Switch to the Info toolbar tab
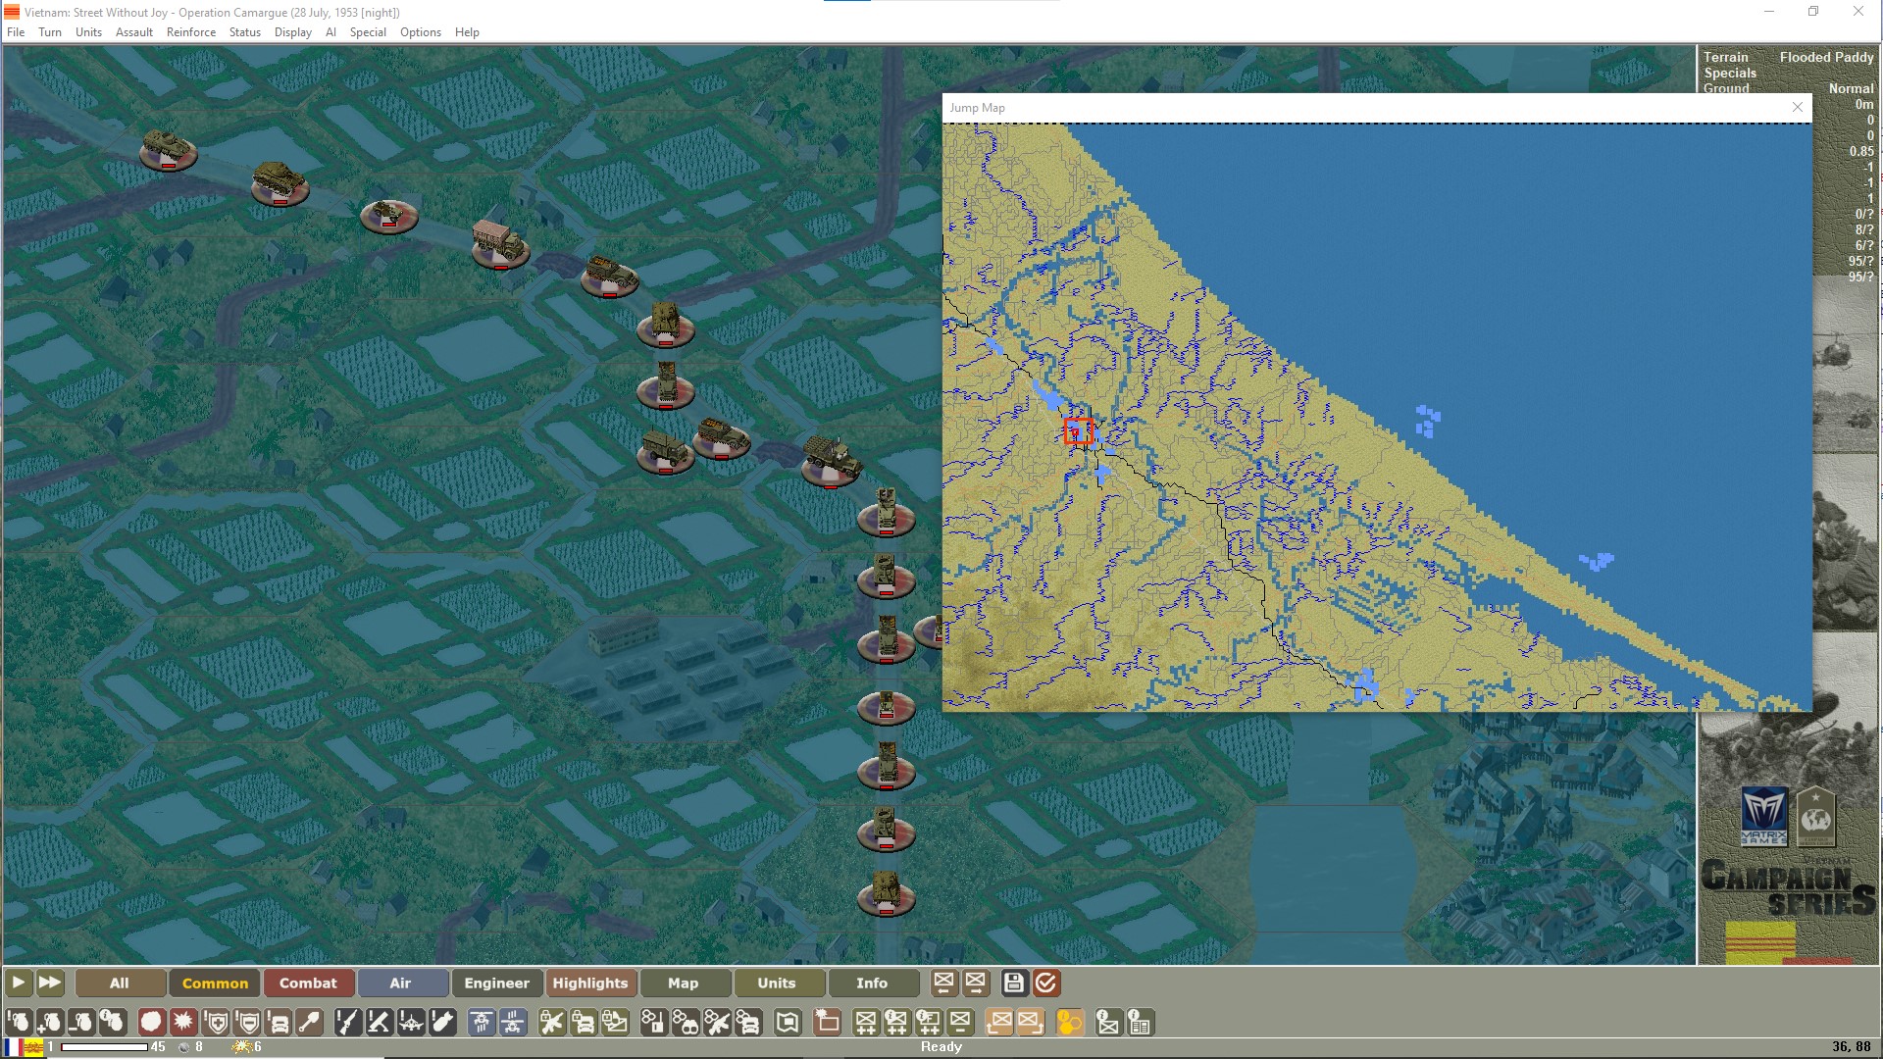The image size is (1883, 1059). pyautogui.click(x=872, y=983)
